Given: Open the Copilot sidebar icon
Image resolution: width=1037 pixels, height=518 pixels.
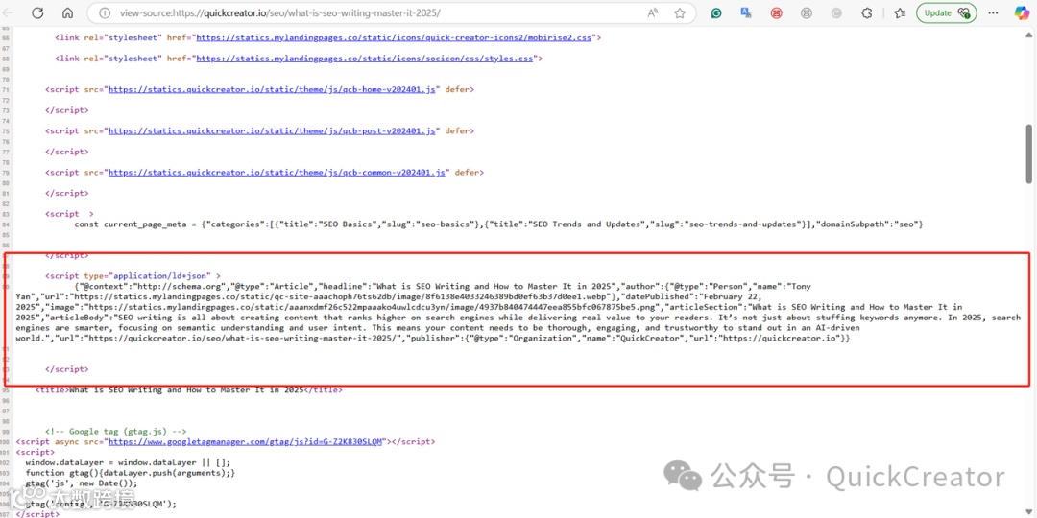Looking at the screenshot, I should tap(1023, 13).
